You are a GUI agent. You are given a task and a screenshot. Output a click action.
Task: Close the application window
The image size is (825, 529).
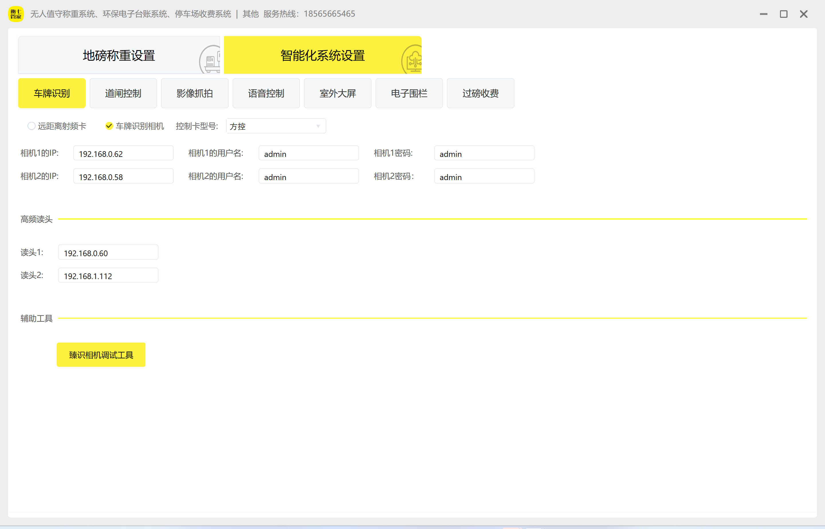click(804, 14)
